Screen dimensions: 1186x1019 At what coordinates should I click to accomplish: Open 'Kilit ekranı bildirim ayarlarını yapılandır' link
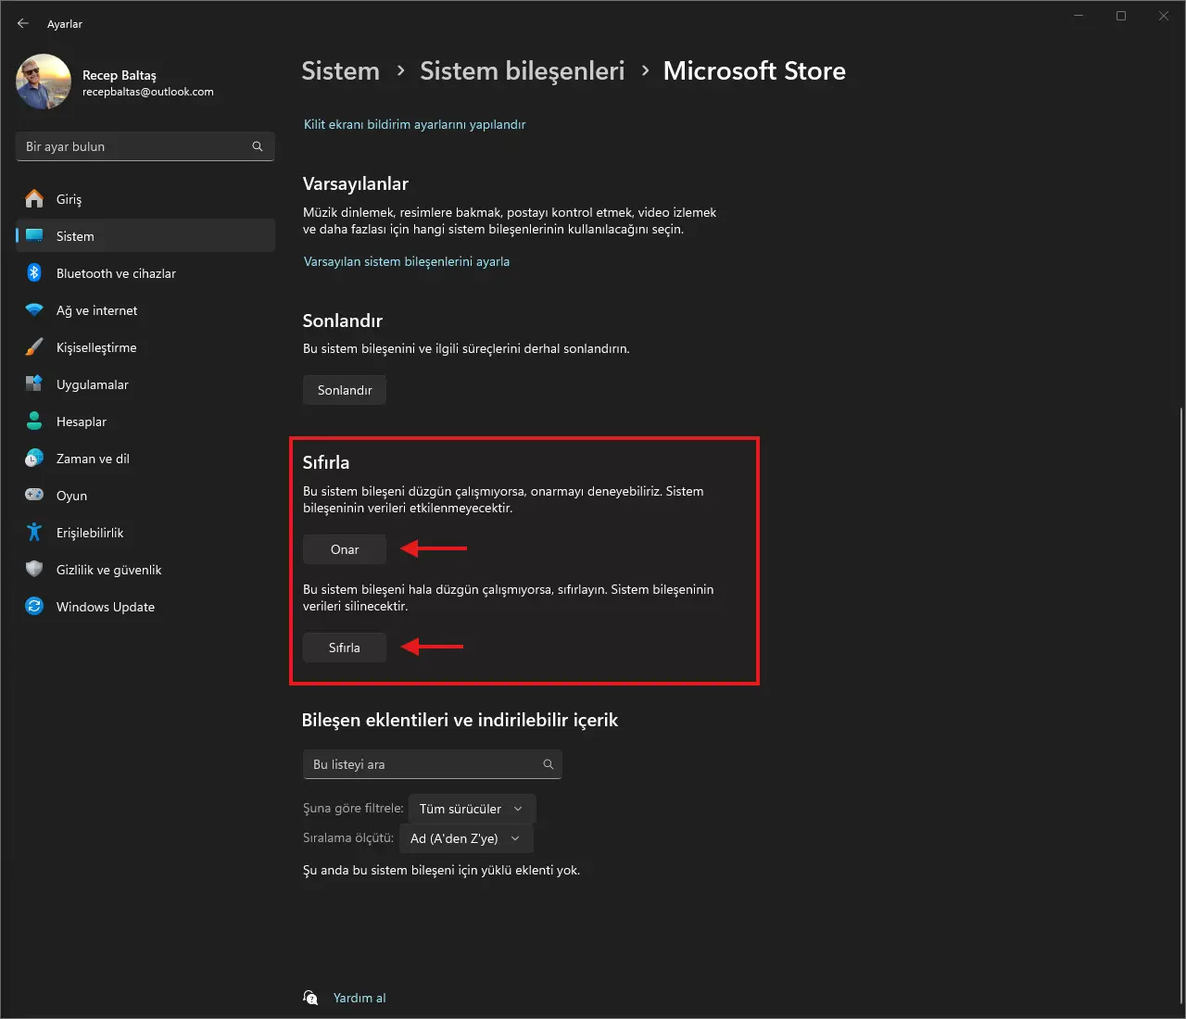[x=414, y=124]
